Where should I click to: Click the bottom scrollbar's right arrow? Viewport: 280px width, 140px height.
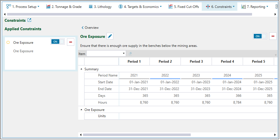click(x=275, y=135)
